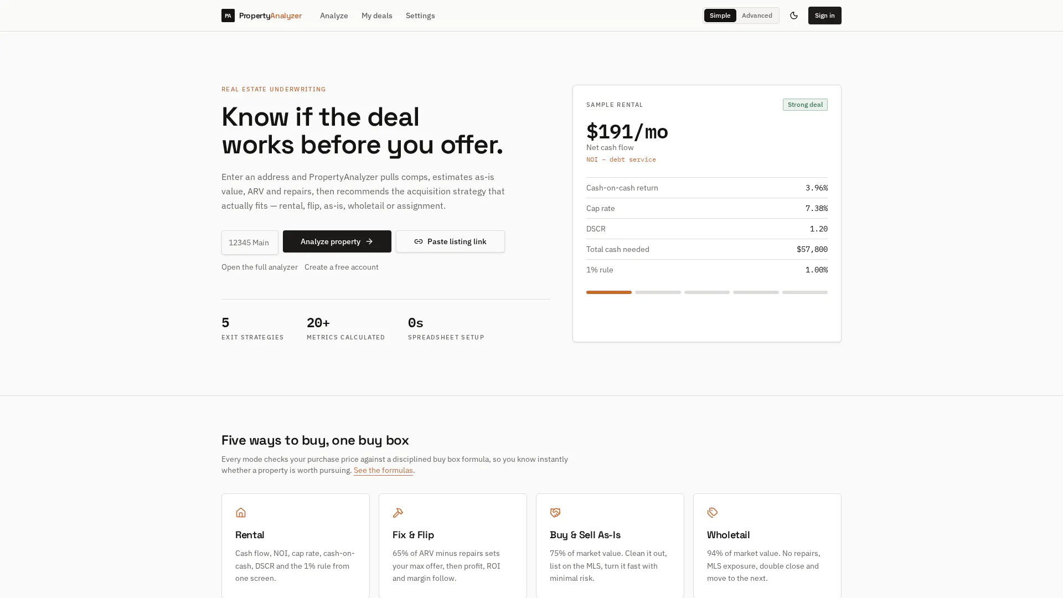Click the Buy & Sell As-Is handshake icon
1063x598 pixels.
tap(555, 513)
